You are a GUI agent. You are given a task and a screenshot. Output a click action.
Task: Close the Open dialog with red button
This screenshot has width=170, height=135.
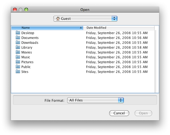tap(15, 10)
